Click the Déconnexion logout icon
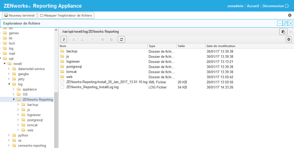 coord(287,6)
